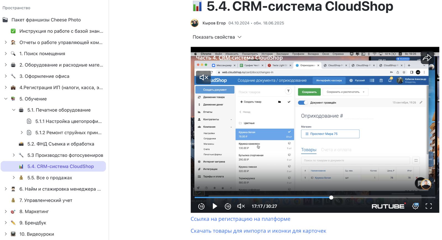
Task: Expand the 1. Поиск помещения section
Action: point(6,54)
